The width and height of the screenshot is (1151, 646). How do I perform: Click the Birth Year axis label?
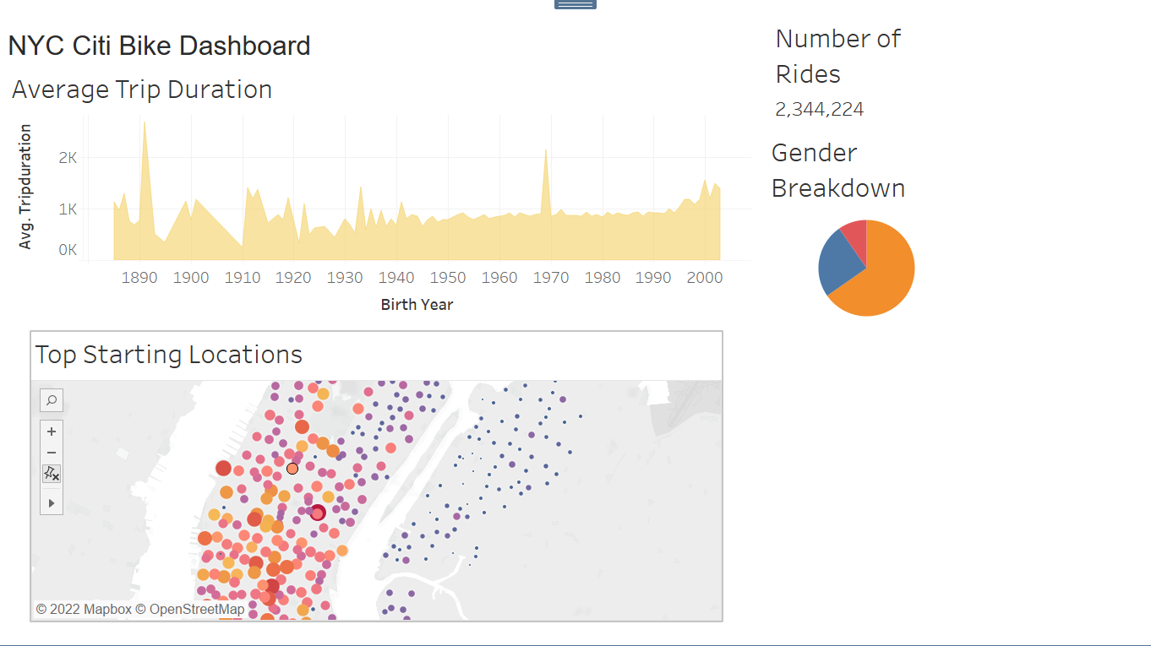[x=417, y=304]
